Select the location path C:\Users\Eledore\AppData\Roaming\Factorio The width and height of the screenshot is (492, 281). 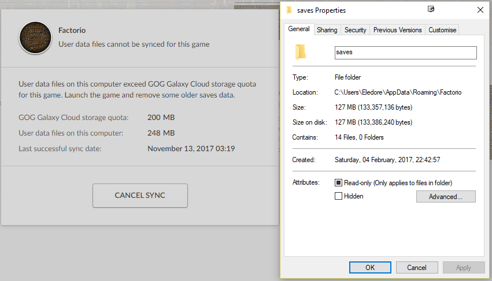(x=398, y=92)
